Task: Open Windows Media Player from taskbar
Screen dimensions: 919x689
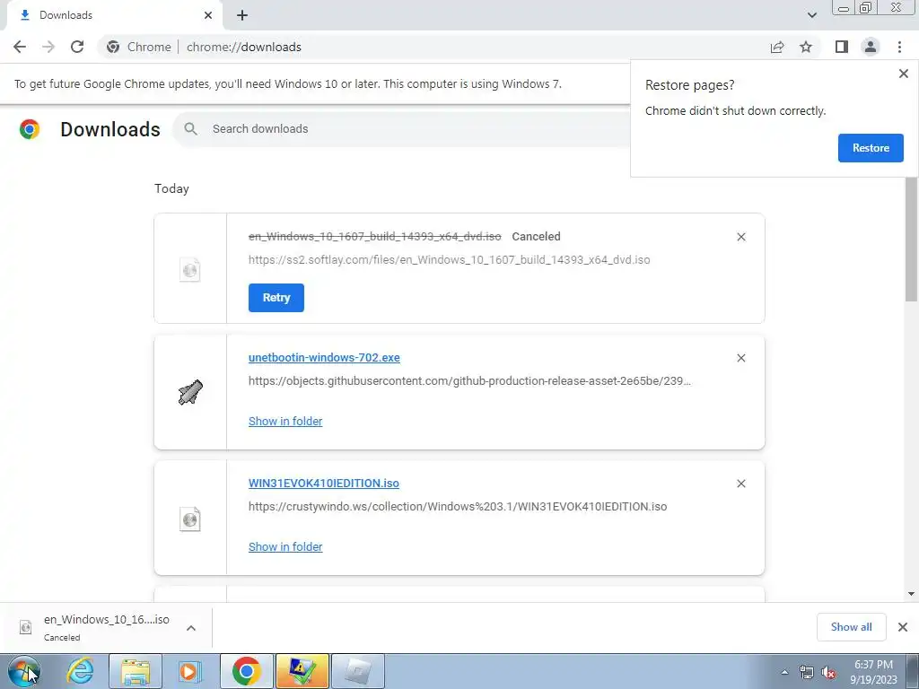Action: click(190, 671)
